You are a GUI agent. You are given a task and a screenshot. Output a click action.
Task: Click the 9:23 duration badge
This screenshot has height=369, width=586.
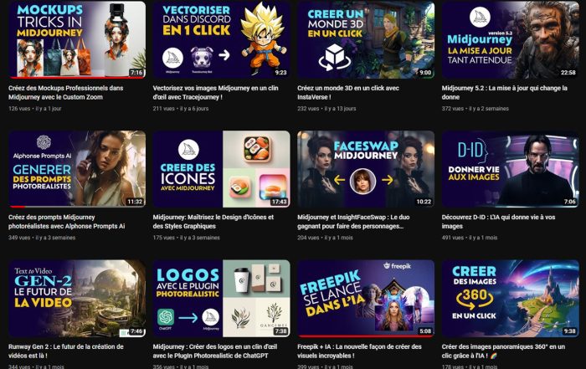280,73
